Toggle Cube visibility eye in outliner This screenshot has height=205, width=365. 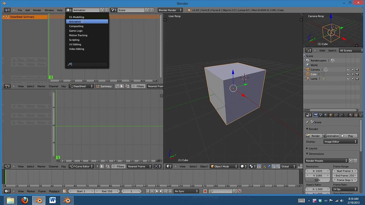click(348, 74)
